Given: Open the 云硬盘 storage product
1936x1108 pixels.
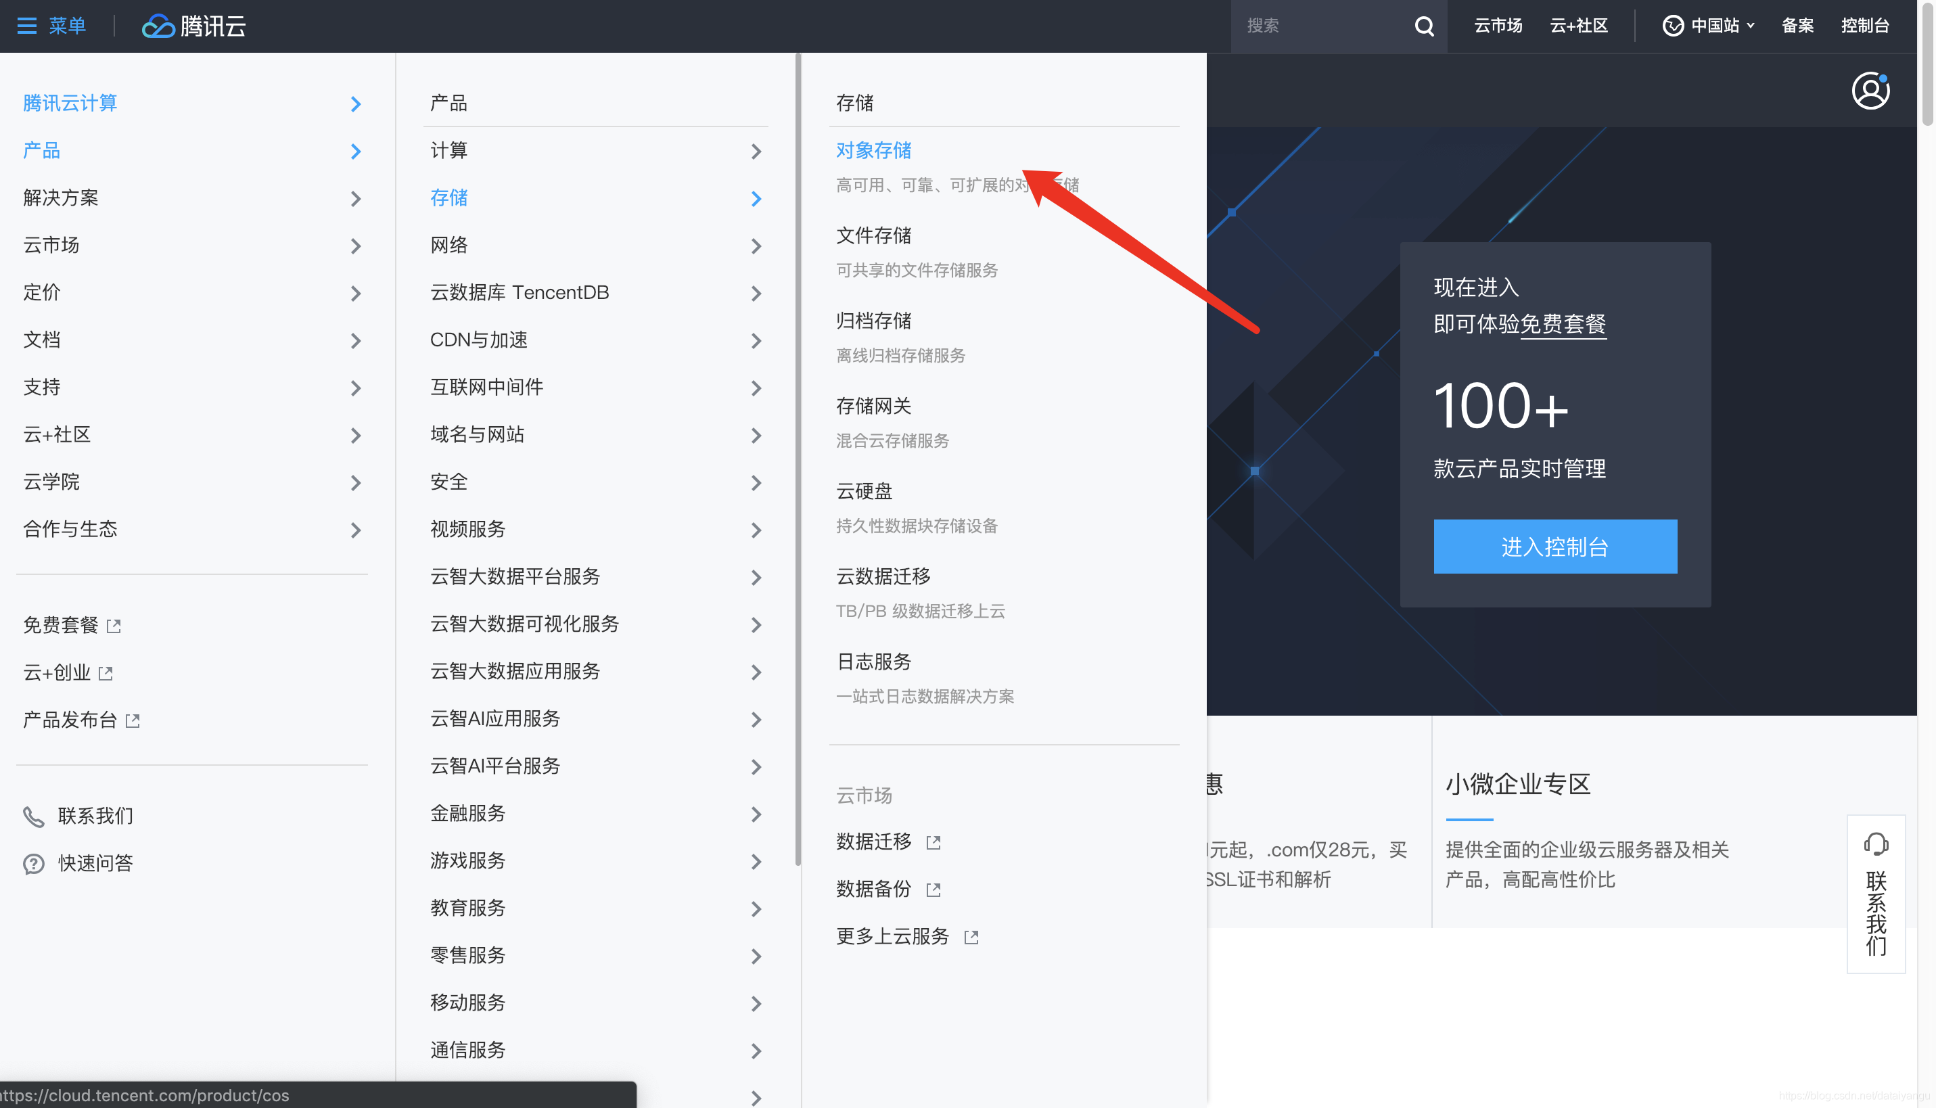Looking at the screenshot, I should (x=865, y=492).
